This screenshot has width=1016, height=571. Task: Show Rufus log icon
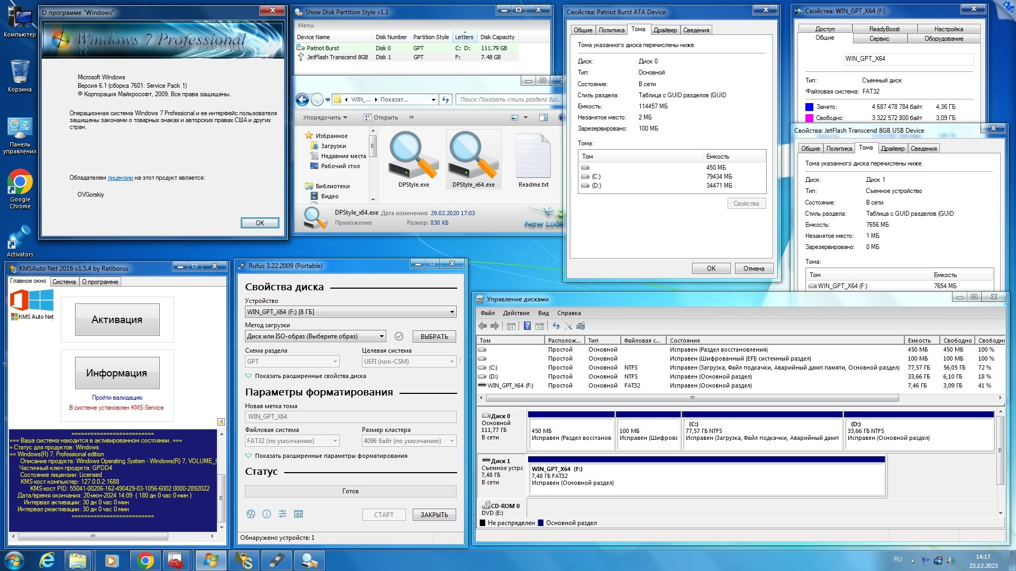point(298,514)
